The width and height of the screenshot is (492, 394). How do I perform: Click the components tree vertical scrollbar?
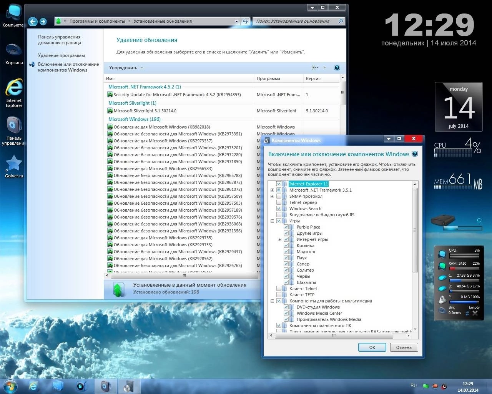(415, 230)
